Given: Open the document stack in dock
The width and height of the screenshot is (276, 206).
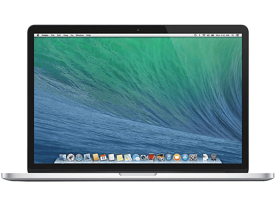Looking at the screenshot, I should [205, 158].
